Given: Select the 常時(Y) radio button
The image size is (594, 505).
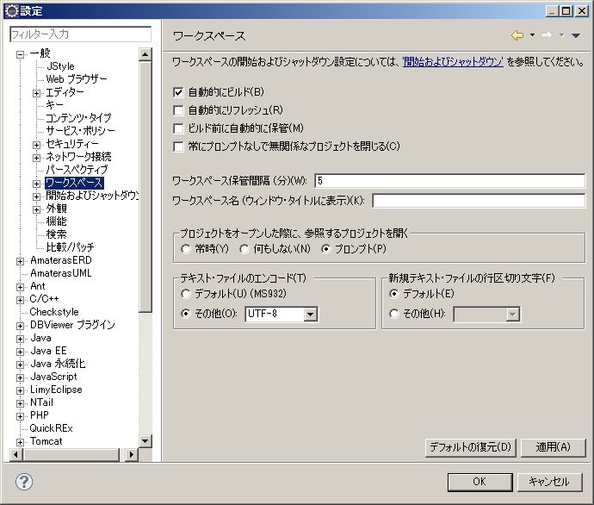Looking at the screenshot, I should [186, 249].
